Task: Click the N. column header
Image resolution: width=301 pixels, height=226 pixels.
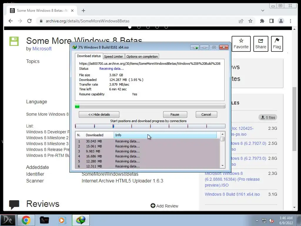Action: (80, 135)
